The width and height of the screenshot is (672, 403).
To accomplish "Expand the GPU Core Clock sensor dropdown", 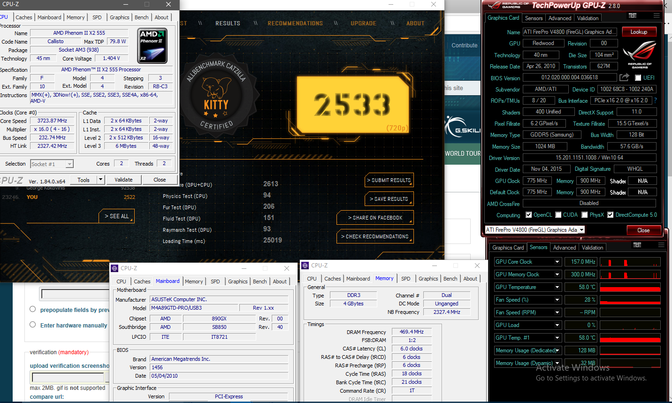I will point(557,262).
